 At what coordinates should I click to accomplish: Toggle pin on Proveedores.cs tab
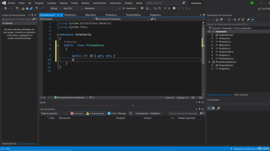(x=58, y=15)
